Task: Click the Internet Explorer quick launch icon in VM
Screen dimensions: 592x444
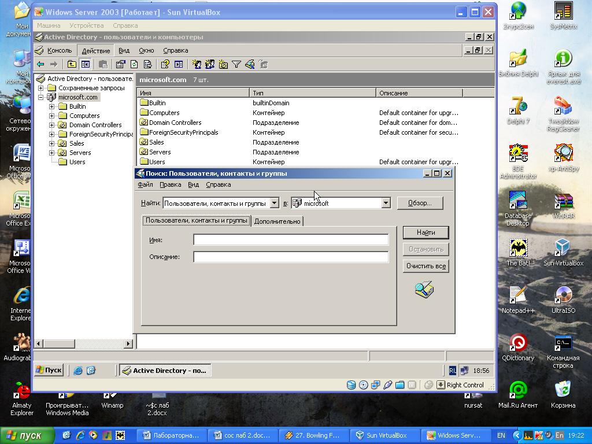Action: tap(78, 371)
